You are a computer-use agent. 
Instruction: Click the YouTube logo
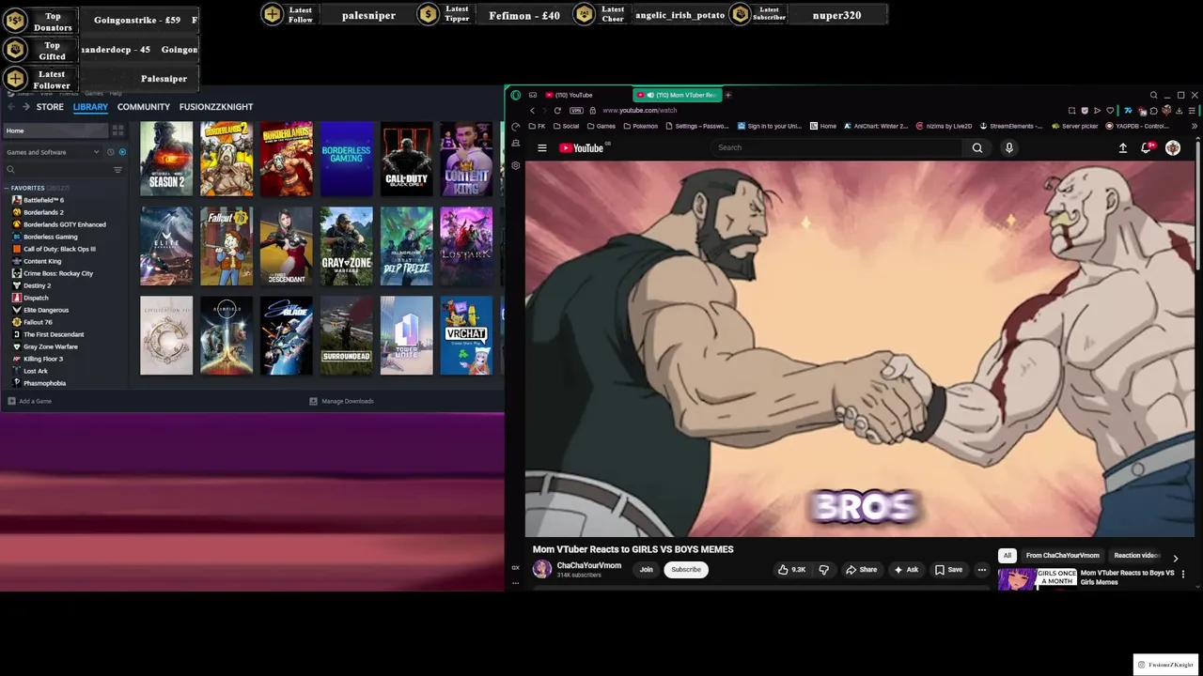tap(583, 147)
